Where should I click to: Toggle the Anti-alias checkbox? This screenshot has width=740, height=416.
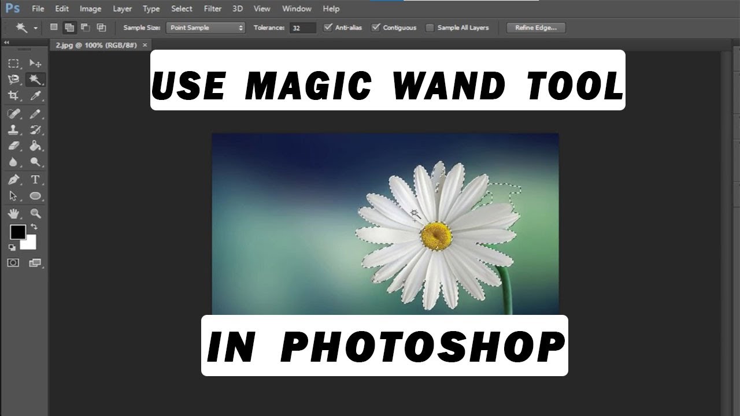[x=328, y=27]
